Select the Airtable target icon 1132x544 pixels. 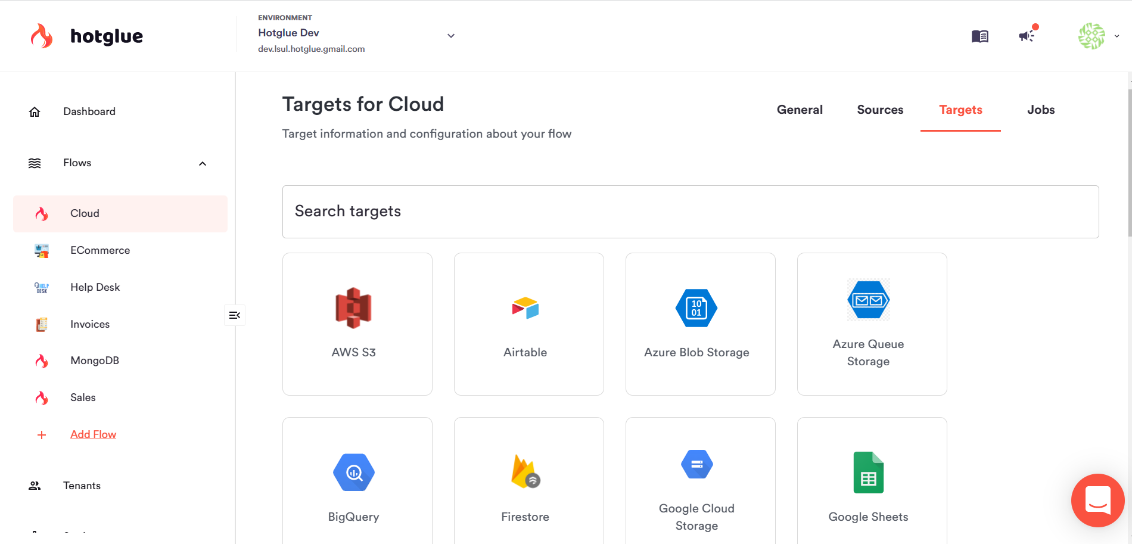pyautogui.click(x=525, y=308)
